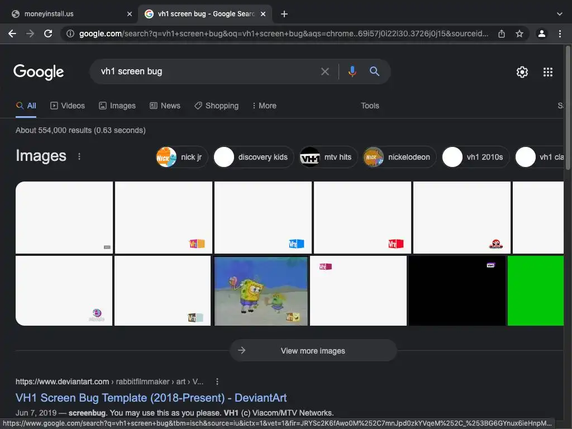Open the DeviantArt result options menu
The height and width of the screenshot is (429, 572).
coord(217,382)
